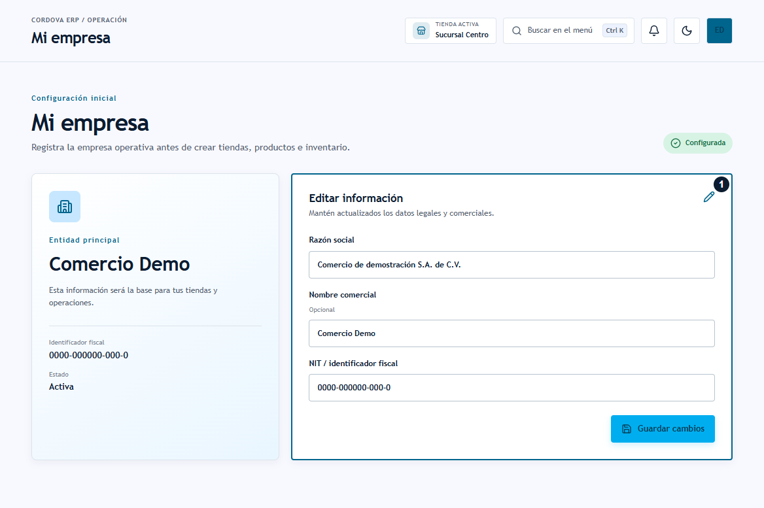Click the Razón social label
The width and height of the screenshot is (764, 508).
click(x=332, y=240)
